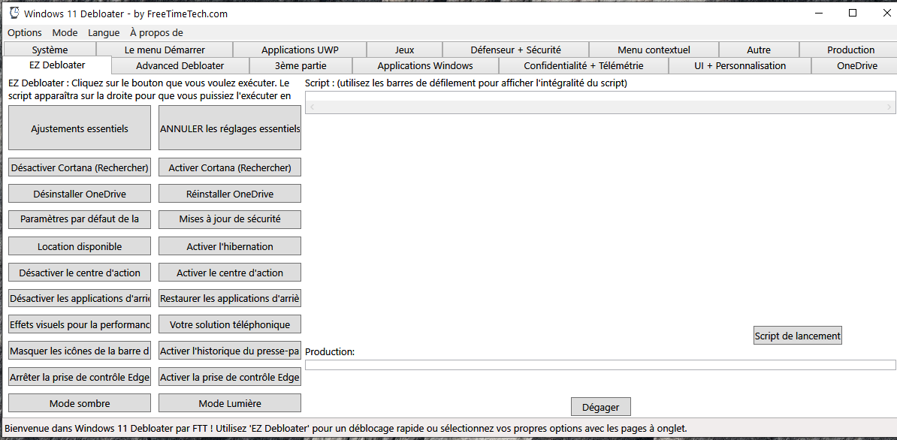Click Activer Cortana (Rechercher)
This screenshot has height=440, width=897.
click(x=230, y=167)
